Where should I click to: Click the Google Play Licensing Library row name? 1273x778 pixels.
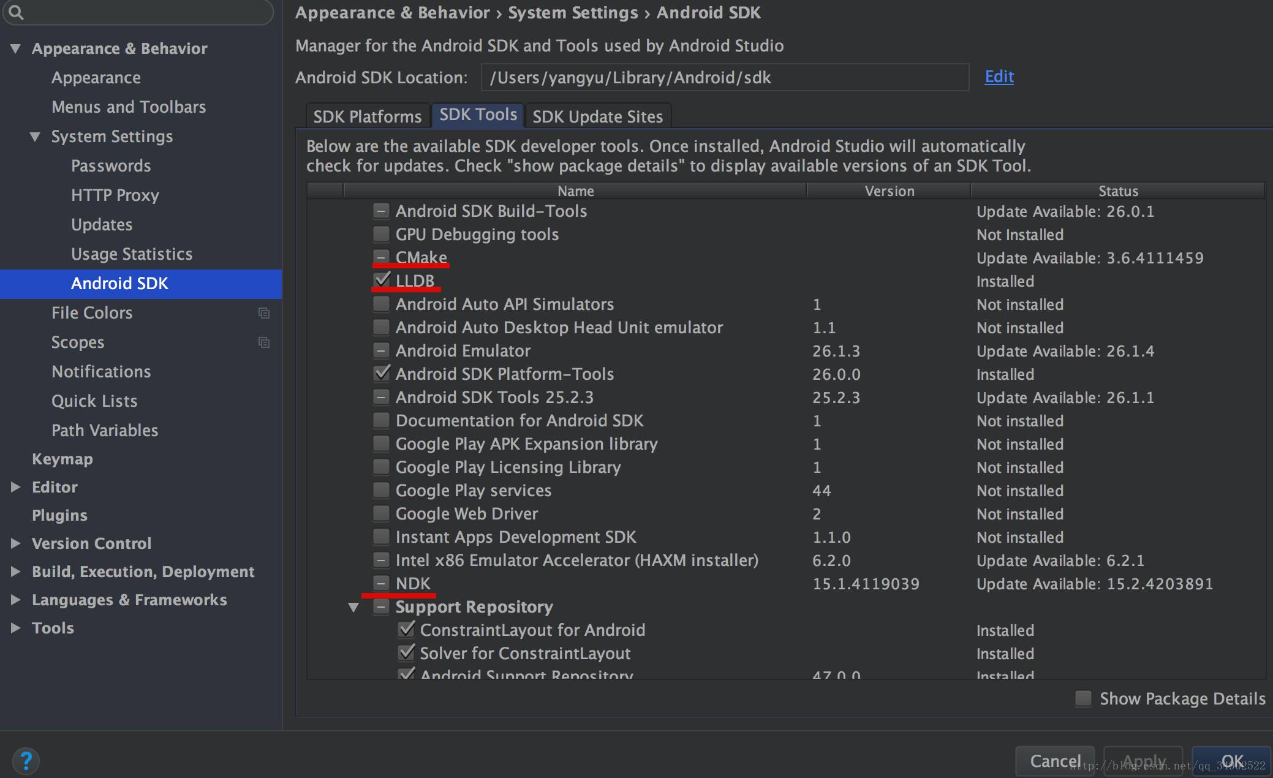click(508, 467)
